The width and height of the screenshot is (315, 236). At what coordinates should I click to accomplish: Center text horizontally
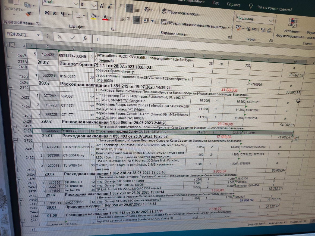[129, 19]
